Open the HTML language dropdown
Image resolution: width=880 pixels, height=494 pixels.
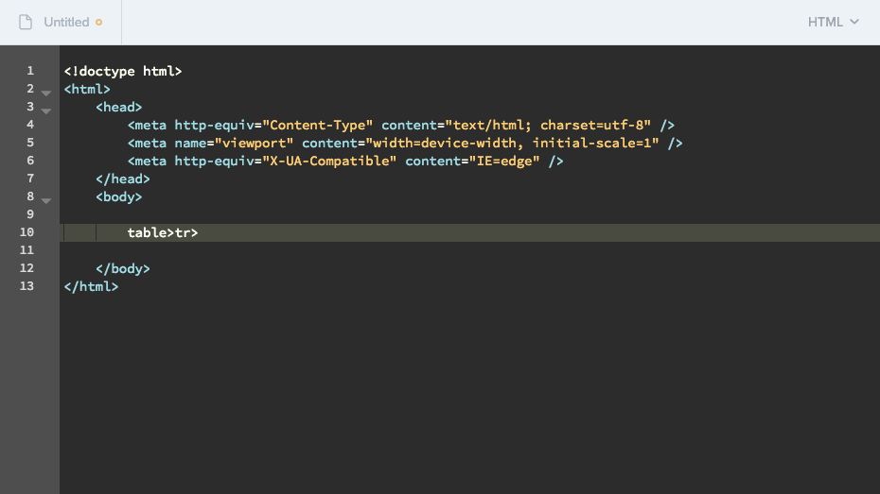[833, 22]
